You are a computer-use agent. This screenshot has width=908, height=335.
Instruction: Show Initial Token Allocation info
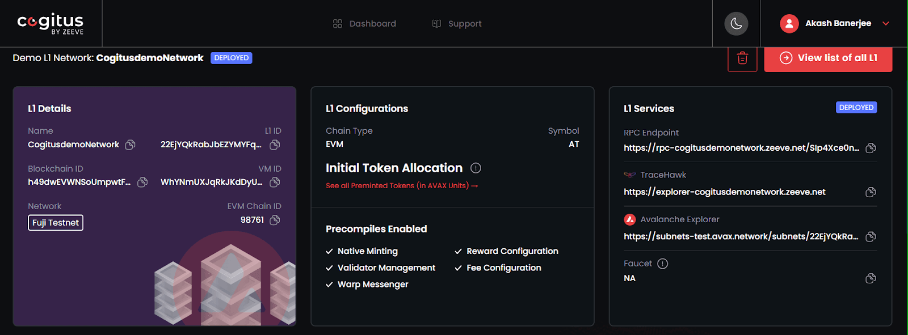[476, 168]
